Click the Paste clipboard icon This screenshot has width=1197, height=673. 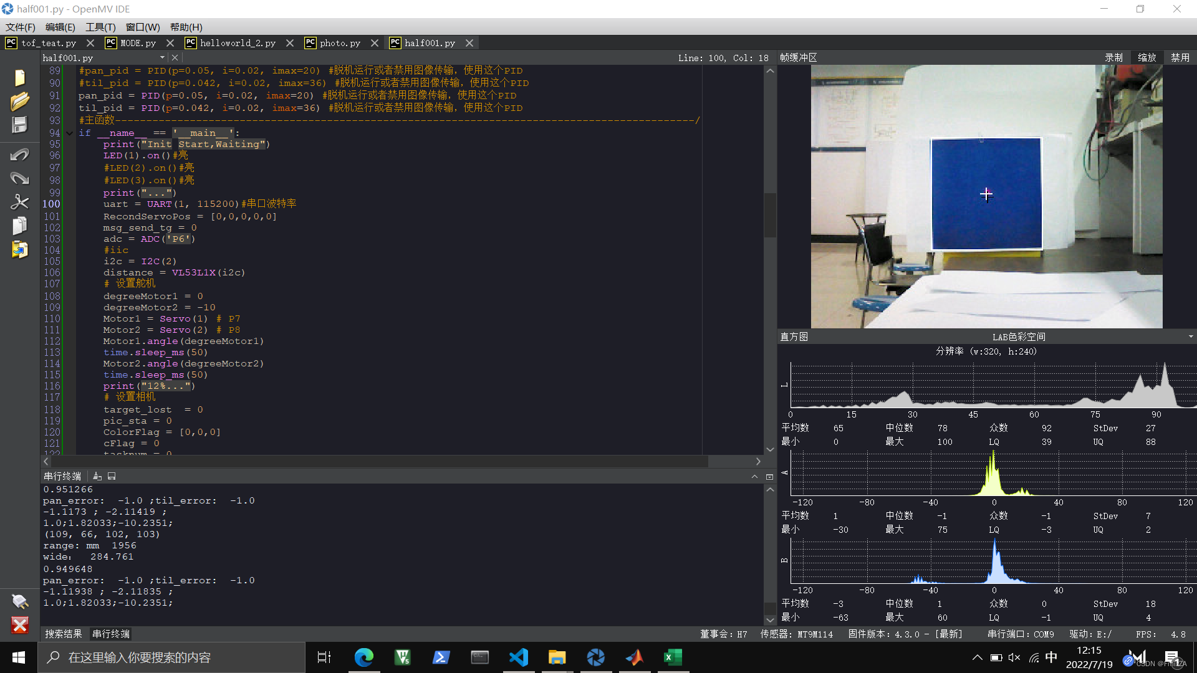click(19, 250)
